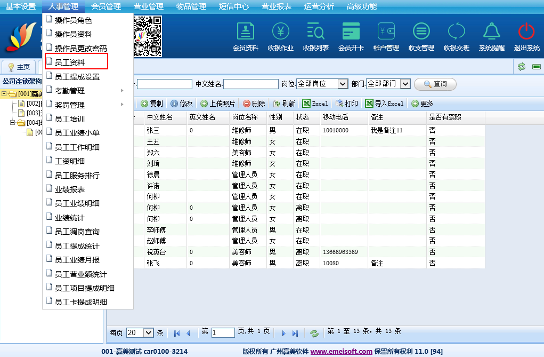Open the 会员开卡 card icon
Screen dimensions: 544x357
[x=351, y=36]
